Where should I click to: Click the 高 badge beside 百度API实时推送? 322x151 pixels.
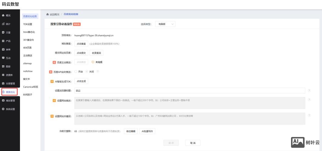pyautogui.click(x=51, y=72)
